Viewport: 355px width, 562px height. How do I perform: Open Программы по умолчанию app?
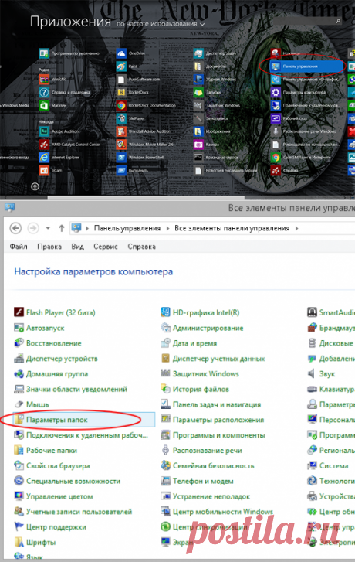69,53
